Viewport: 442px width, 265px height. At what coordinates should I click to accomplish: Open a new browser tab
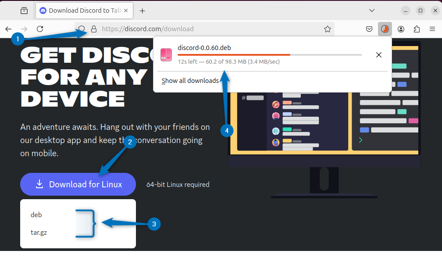click(x=141, y=10)
